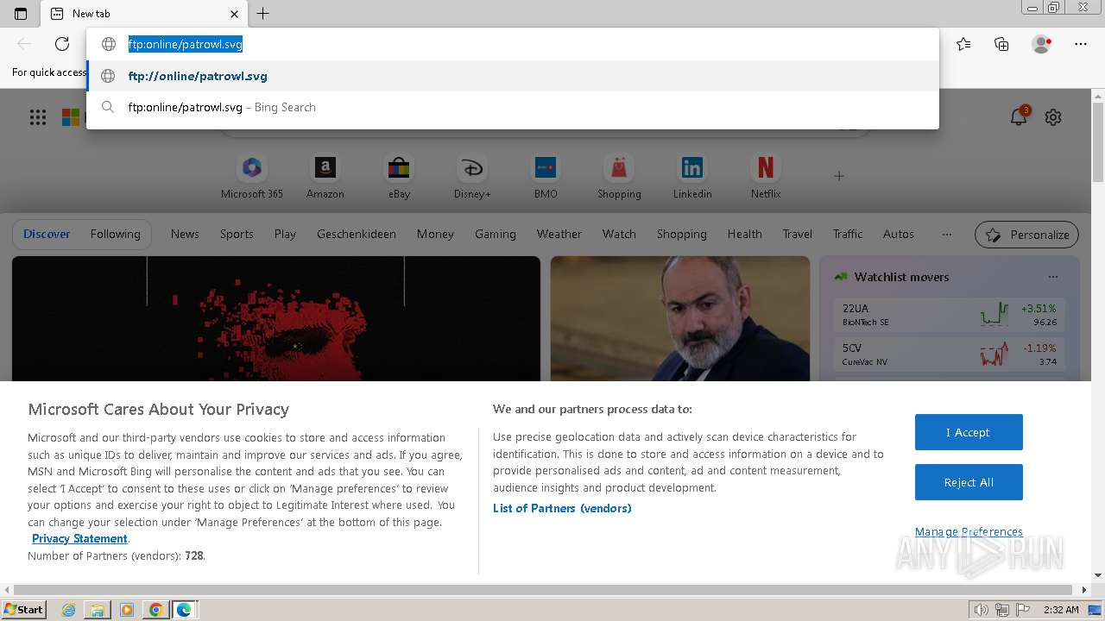Screen dimensions: 1105x621
Task: Open Netflix quick link
Action: (766, 177)
